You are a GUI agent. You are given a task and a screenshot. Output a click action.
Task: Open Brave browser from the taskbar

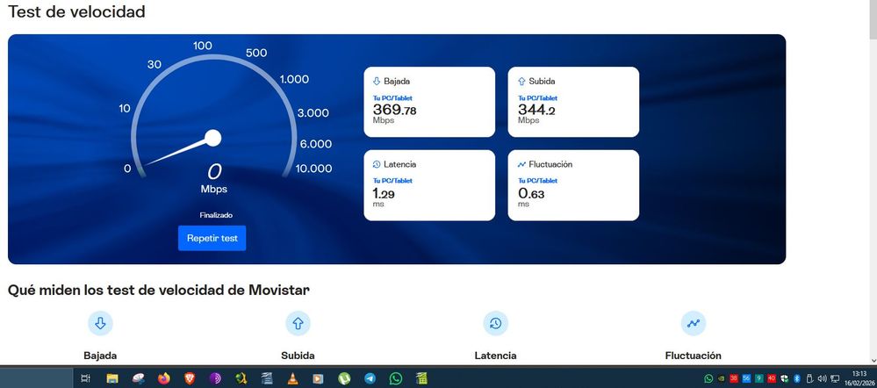pyautogui.click(x=190, y=378)
